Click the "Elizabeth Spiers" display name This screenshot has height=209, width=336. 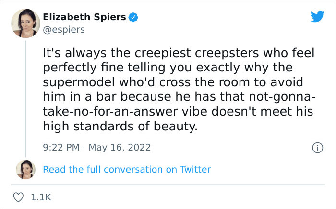(x=84, y=17)
